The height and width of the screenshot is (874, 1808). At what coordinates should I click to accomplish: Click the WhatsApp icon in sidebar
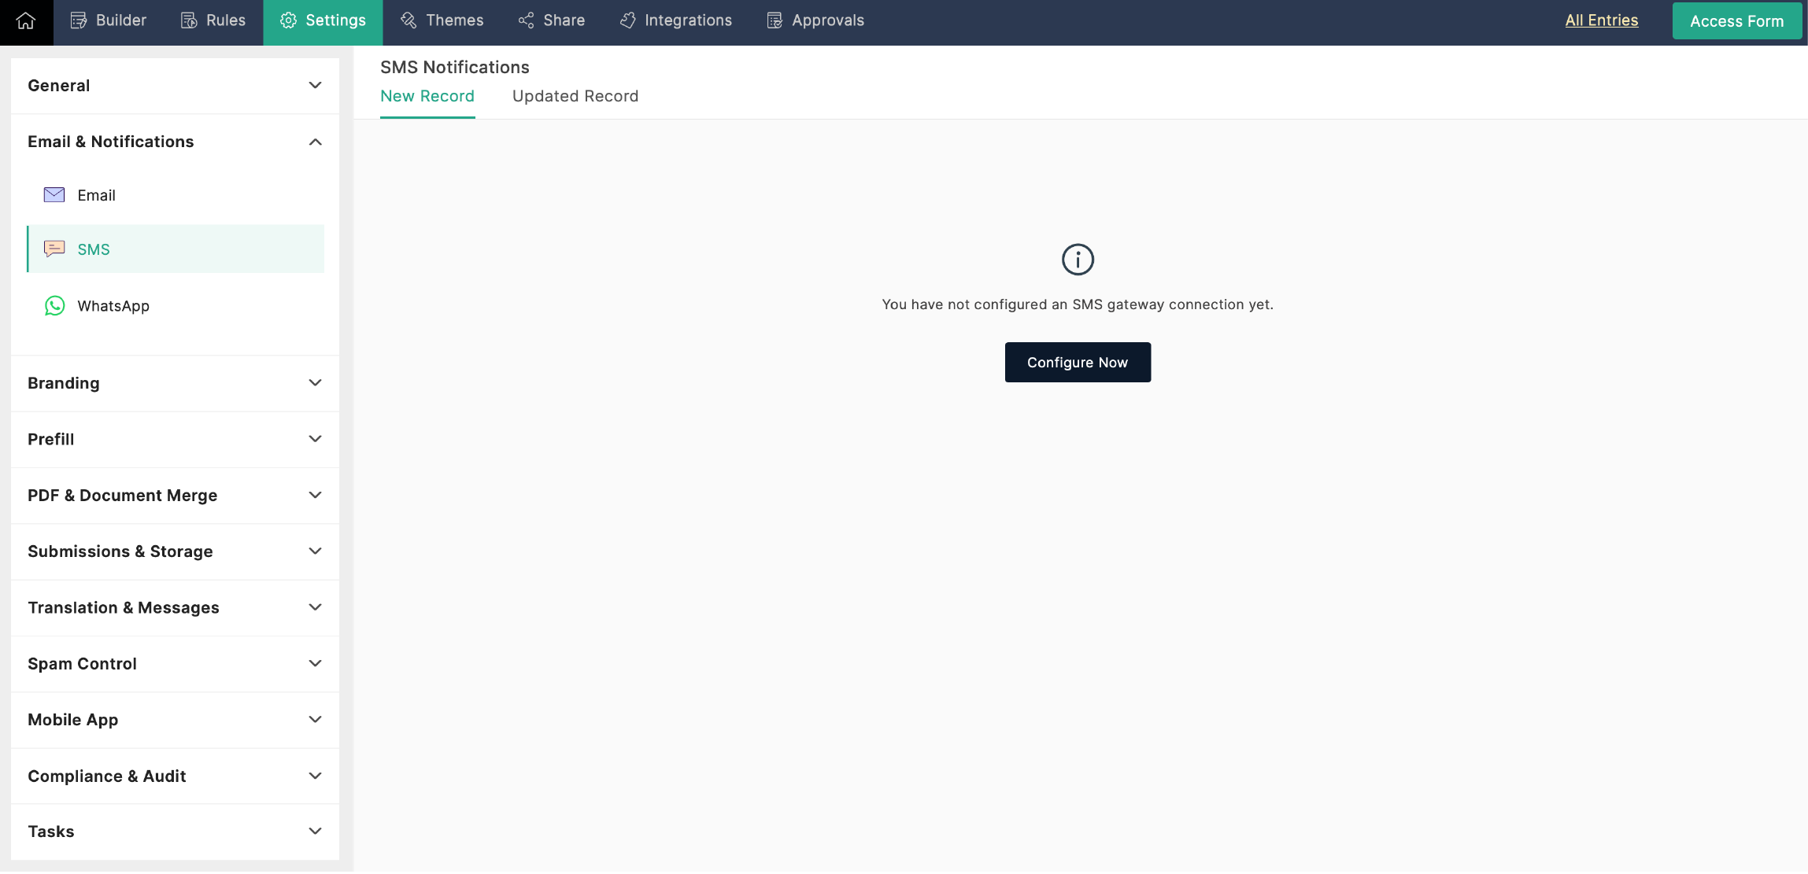coord(54,305)
